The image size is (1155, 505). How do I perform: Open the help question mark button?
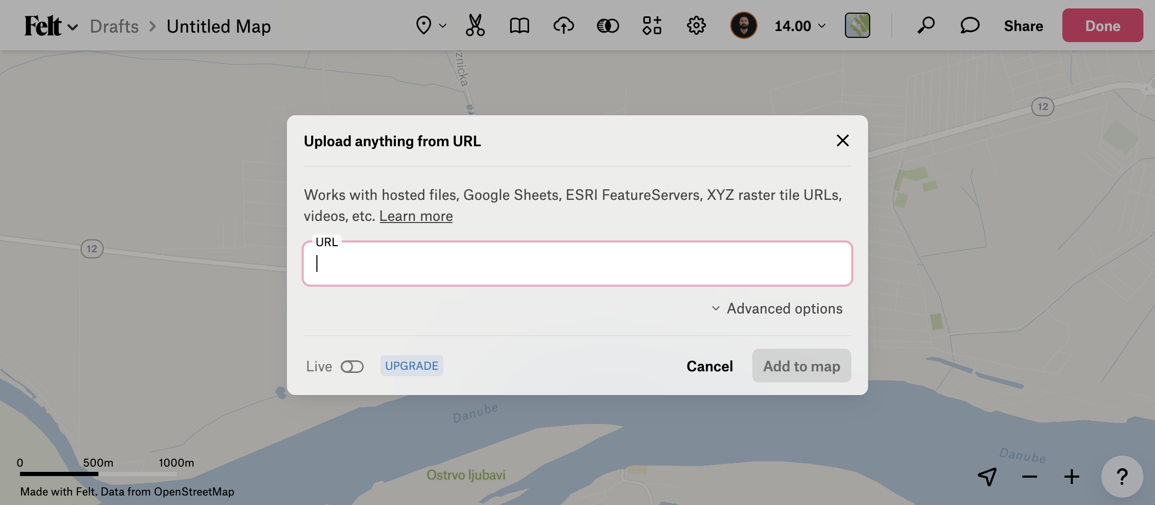pos(1122,477)
